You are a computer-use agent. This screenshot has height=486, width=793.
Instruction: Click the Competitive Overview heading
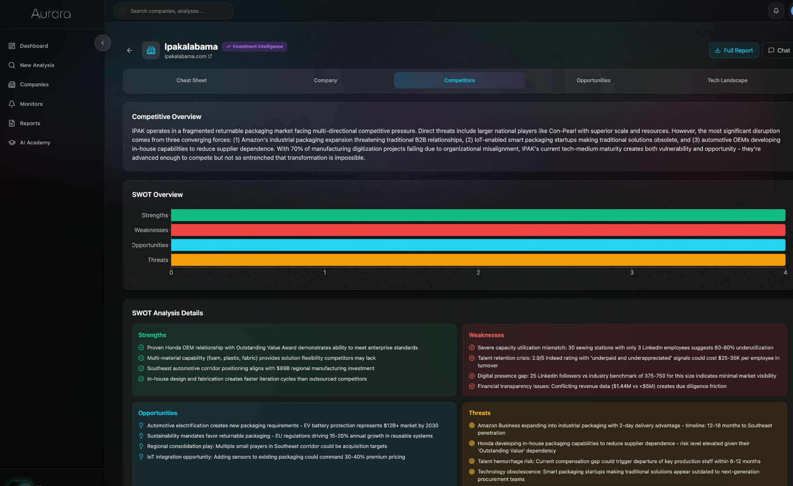click(x=166, y=117)
